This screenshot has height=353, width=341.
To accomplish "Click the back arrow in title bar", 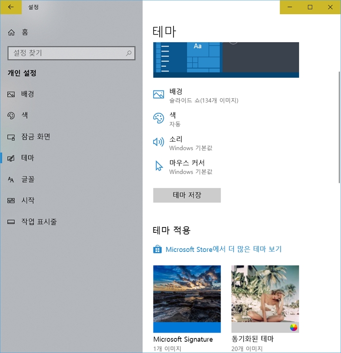I will tap(11, 7).
